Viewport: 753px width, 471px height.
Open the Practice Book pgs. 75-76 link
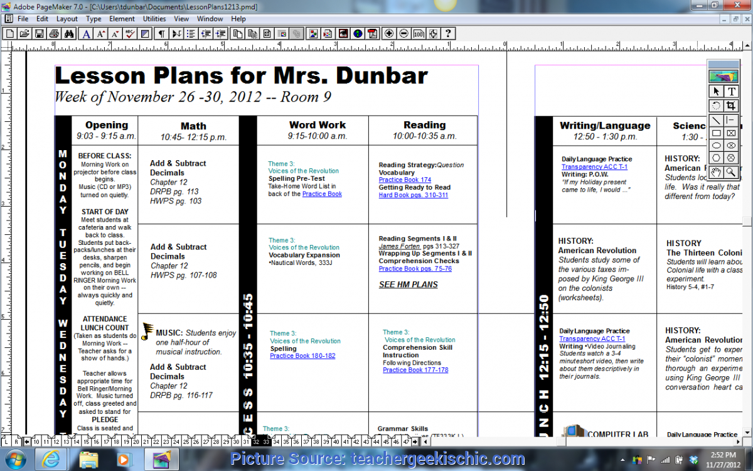pos(415,269)
